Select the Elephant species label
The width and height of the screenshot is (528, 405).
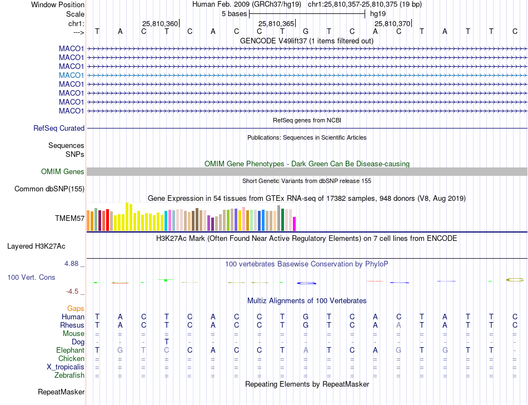pos(71,350)
